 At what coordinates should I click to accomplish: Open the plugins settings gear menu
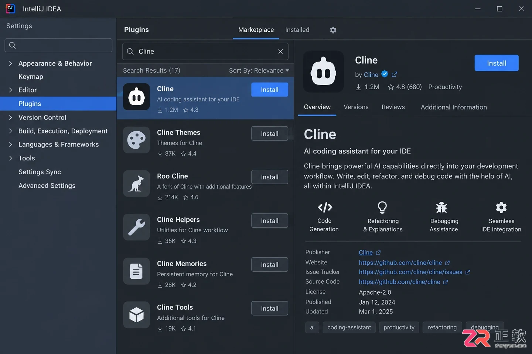coord(333,30)
